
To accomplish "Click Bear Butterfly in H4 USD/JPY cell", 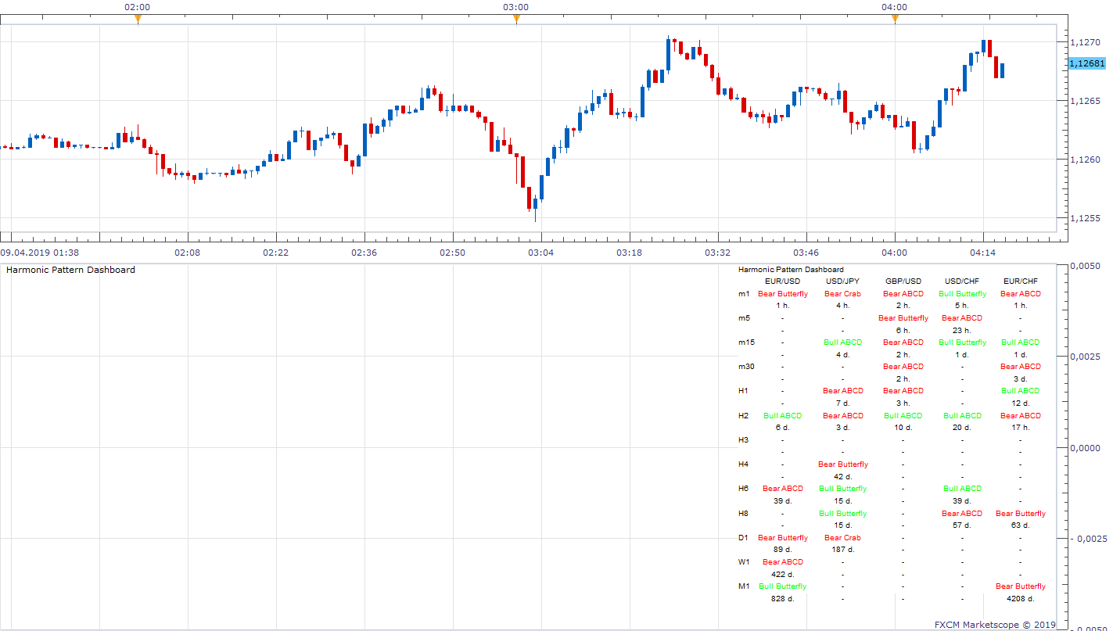I will point(842,464).
